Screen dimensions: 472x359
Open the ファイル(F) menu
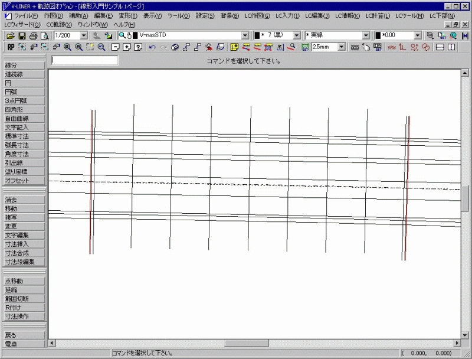click(x=26, y=16)
